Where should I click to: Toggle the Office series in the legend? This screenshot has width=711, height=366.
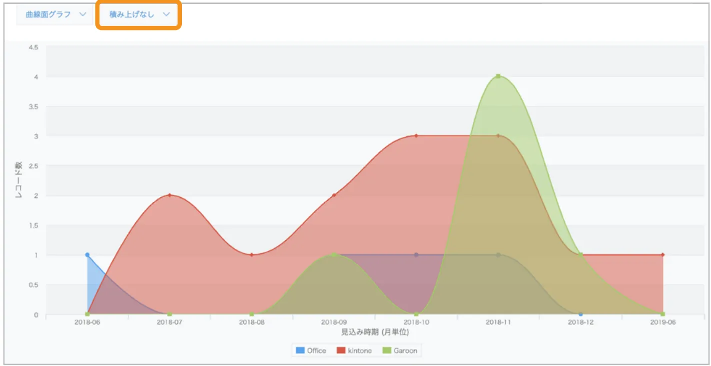[311, 351]
